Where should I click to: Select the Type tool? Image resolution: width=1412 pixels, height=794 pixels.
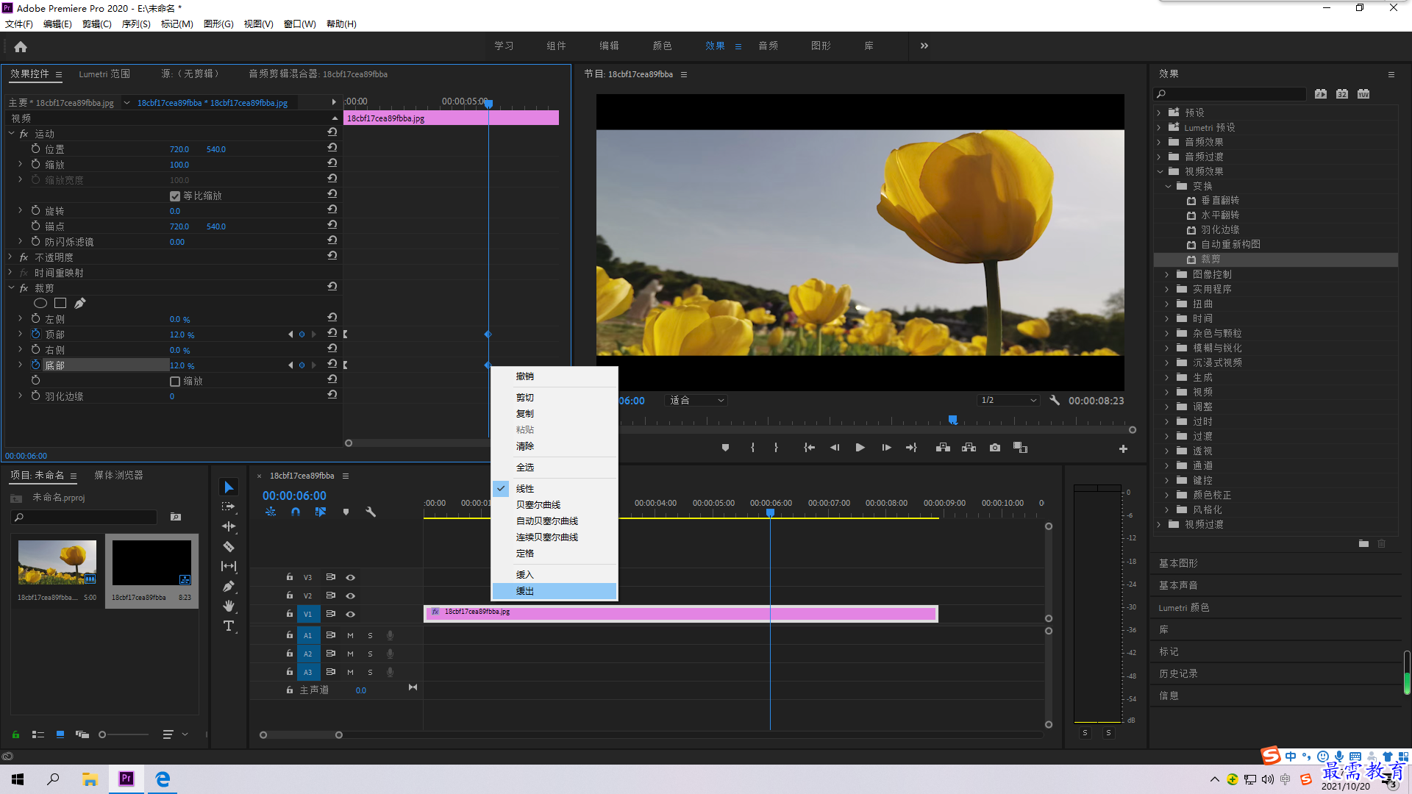pos(229,626)
